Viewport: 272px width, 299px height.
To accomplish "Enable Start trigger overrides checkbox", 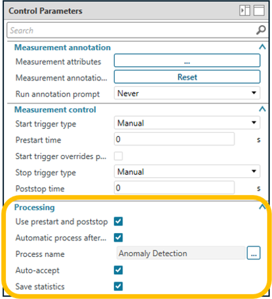I will point(118,156).
